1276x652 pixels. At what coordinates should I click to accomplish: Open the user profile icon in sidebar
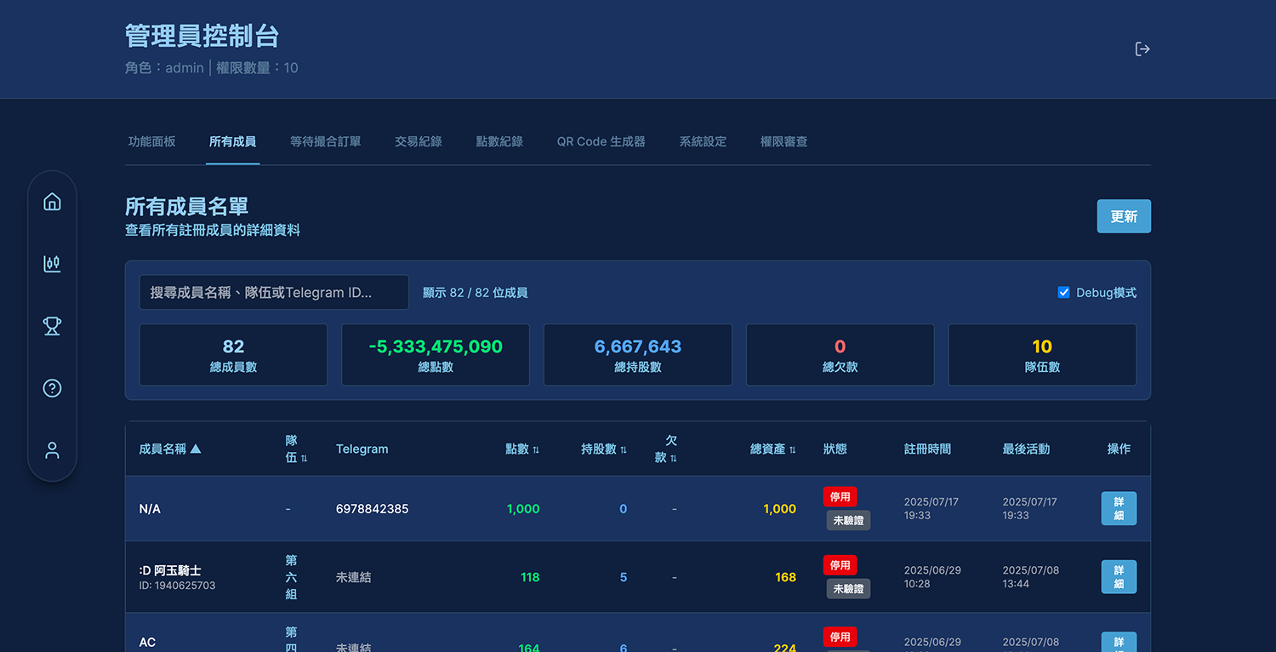[52, 450]
